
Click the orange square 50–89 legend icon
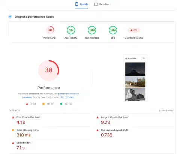point(43,104)
